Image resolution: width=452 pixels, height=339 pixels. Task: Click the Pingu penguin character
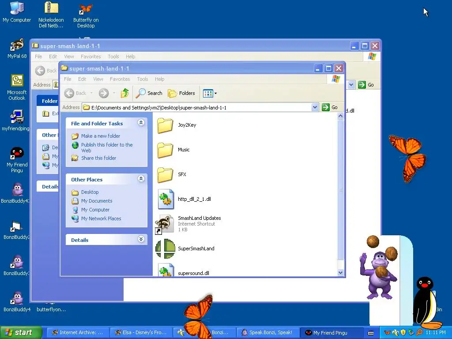click(x=426, y=303)
